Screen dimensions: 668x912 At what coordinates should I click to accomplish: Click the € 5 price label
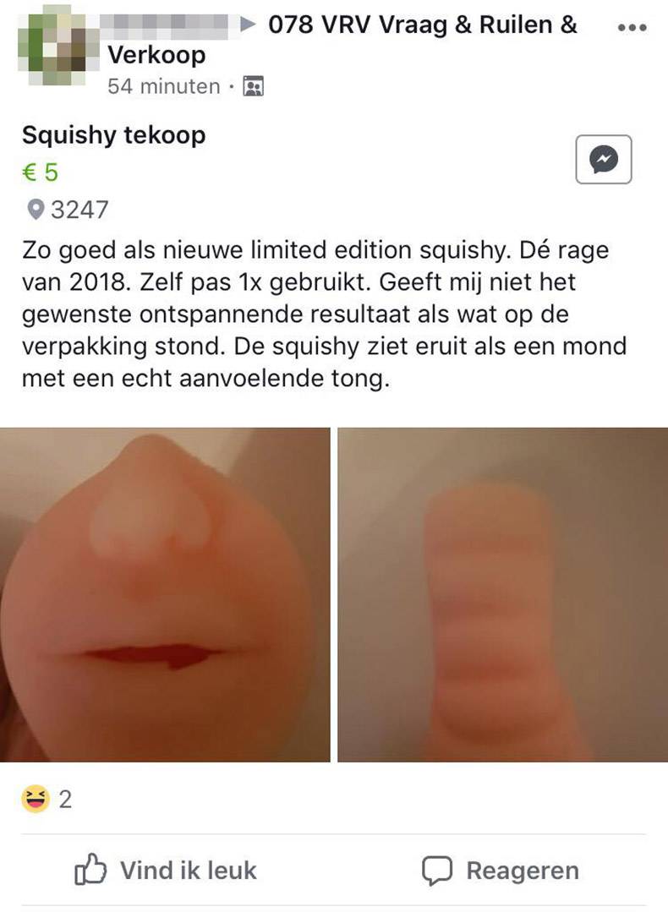tap(40, 172)
